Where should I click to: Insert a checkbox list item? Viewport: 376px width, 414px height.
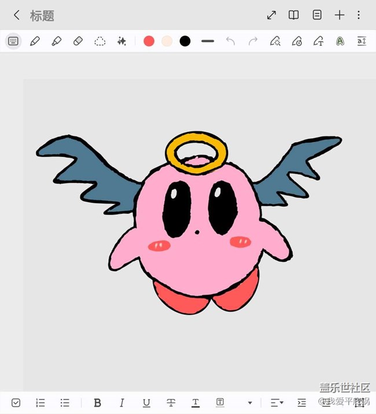(16, 402)
